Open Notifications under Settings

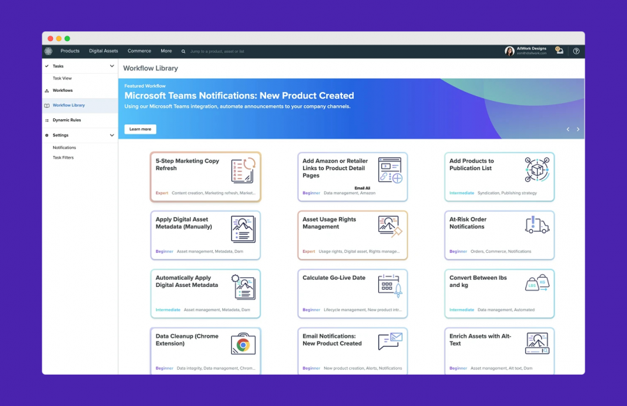coord(64,148)
